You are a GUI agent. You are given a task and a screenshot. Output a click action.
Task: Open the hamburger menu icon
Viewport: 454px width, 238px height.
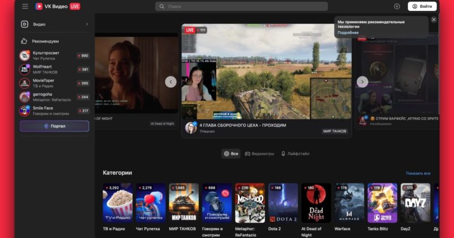click(25, 6)
